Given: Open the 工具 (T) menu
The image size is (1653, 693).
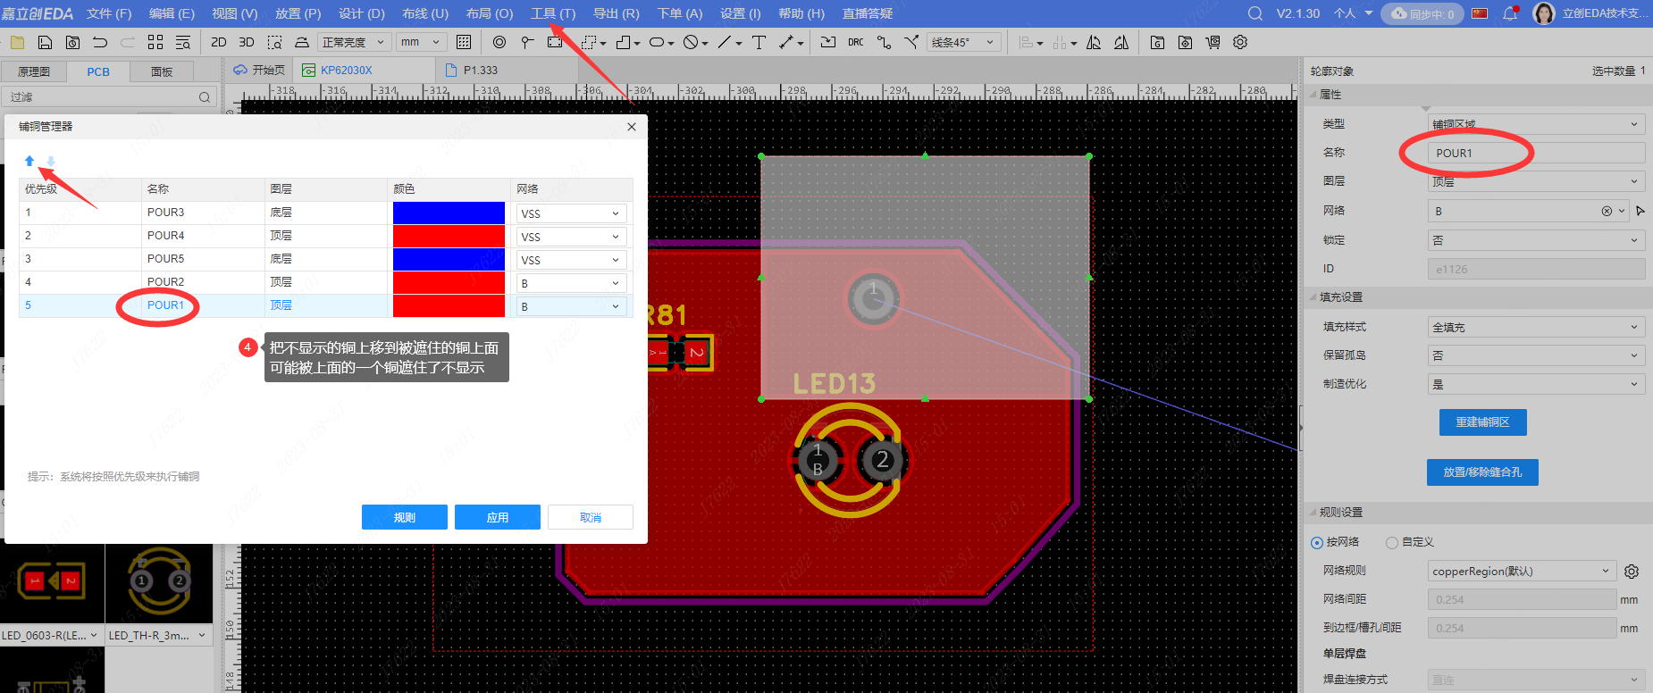Looking at the screenshot, I should (553, 13).
